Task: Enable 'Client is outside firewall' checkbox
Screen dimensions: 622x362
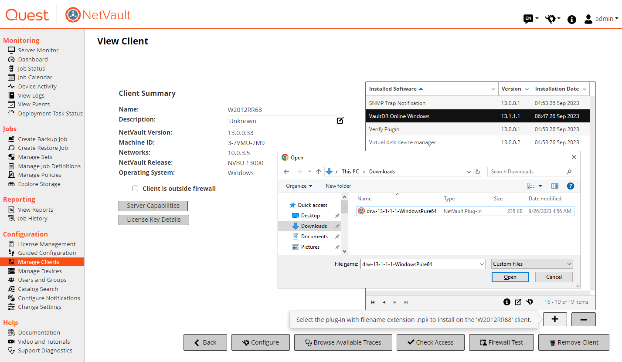Action: 135,189
